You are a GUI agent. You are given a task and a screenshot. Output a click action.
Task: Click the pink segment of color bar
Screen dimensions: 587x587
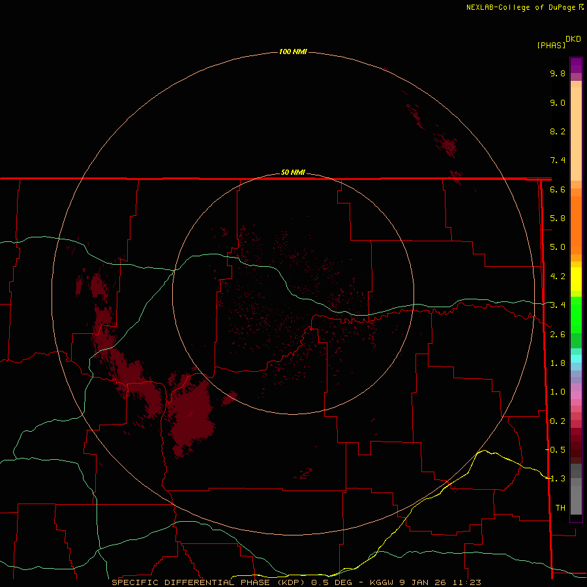click(576, 395)
